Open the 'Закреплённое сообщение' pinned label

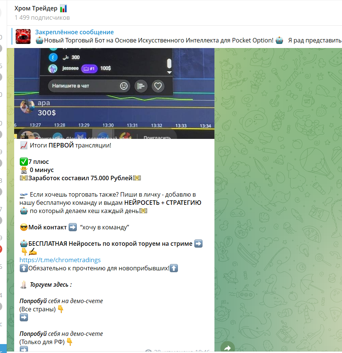[74, 32]
